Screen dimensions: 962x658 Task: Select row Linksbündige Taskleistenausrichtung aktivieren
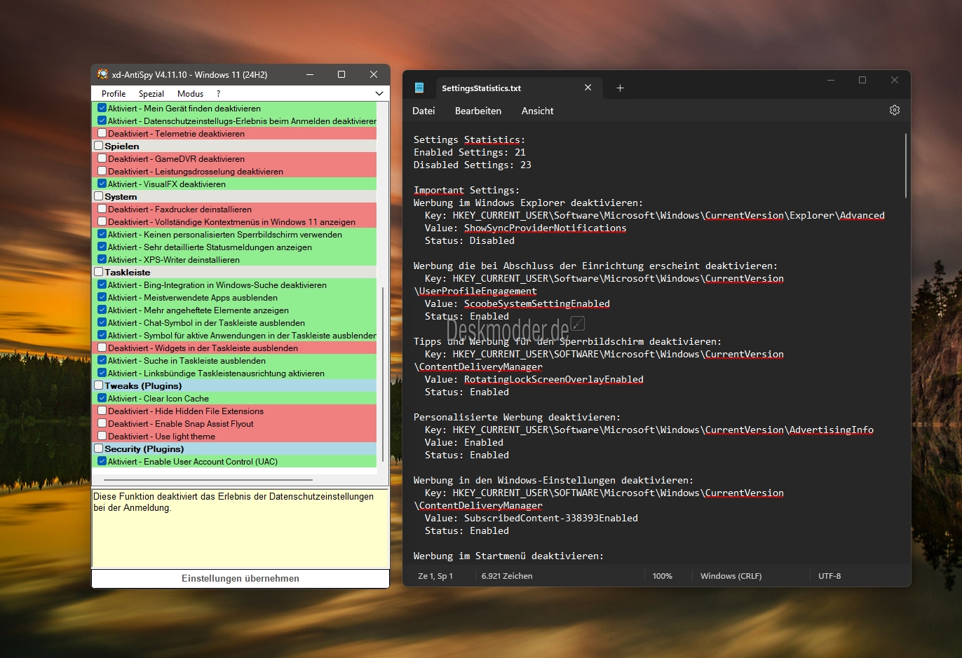(235, 373)
